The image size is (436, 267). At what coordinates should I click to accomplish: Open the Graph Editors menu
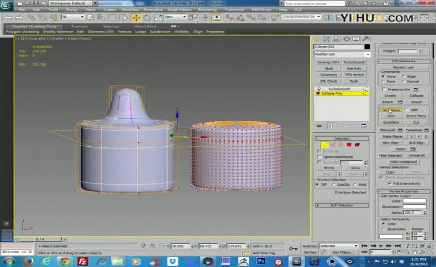tap(179, 9)
